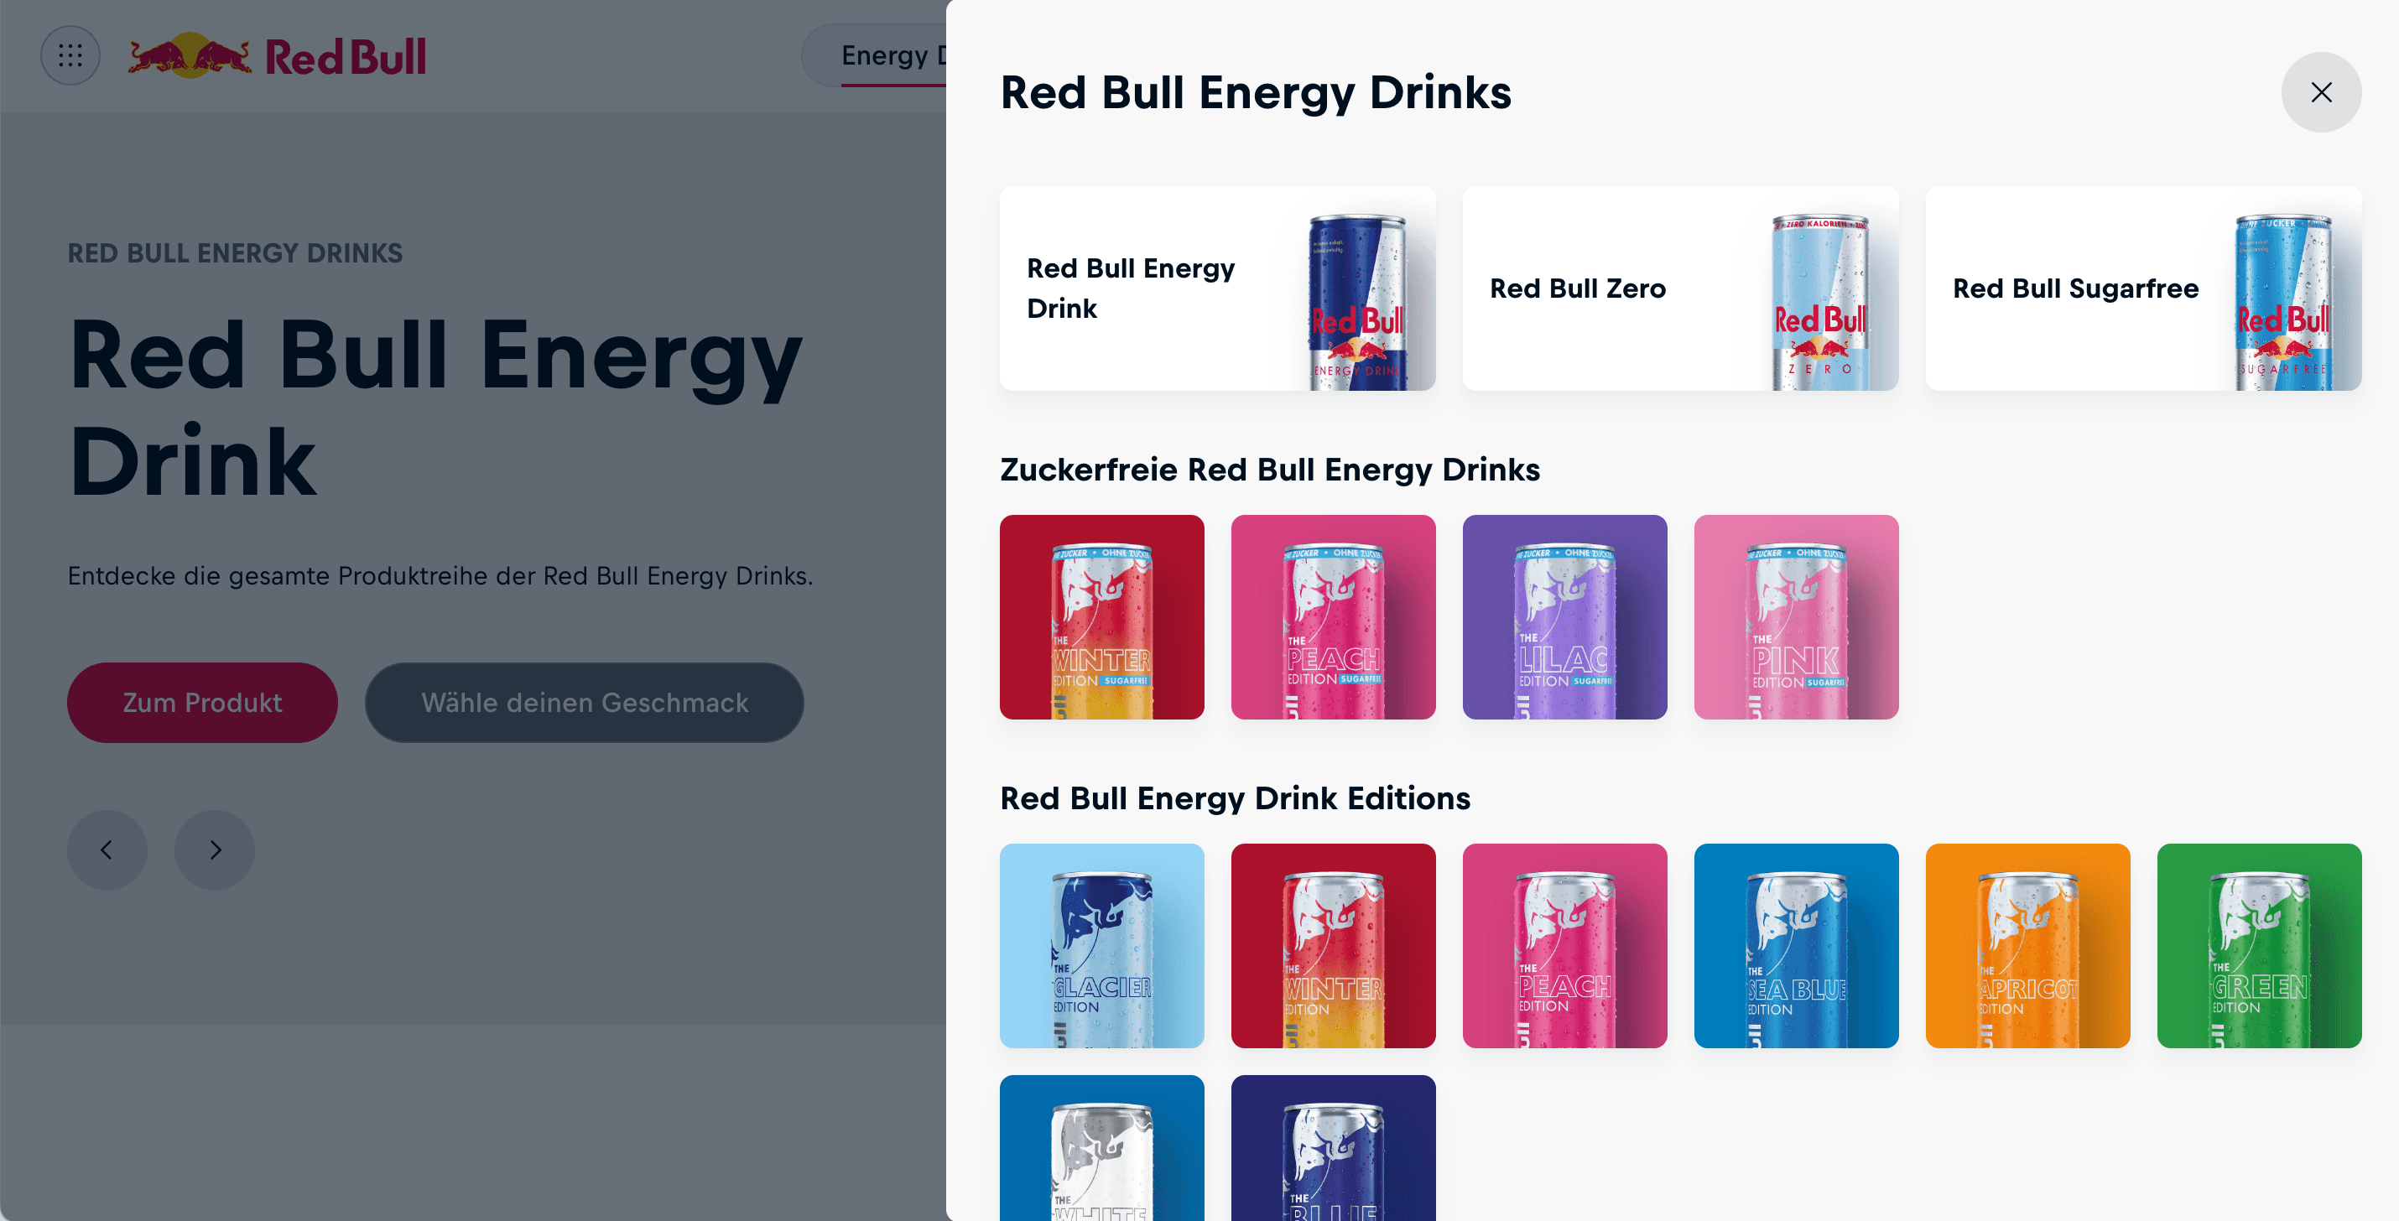Image resolution: width=2399 pixels, height=1221 pixels.
Task: Open the Red Bull Energy Drink card
Action: [x=1217, y=288]
